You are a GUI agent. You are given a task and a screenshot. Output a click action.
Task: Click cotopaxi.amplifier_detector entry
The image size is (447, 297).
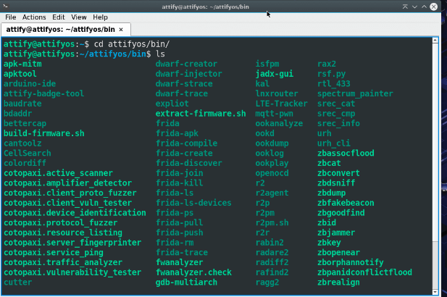pos(68,183)
